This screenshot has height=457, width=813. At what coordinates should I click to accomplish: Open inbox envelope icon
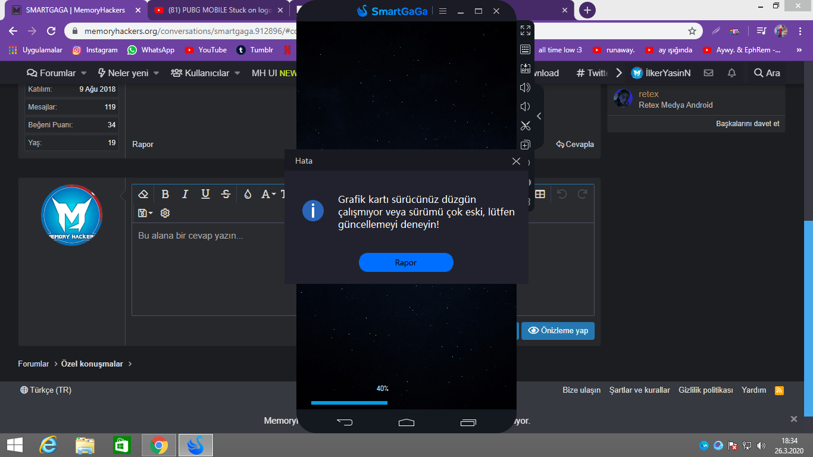(x=708, y=73)
